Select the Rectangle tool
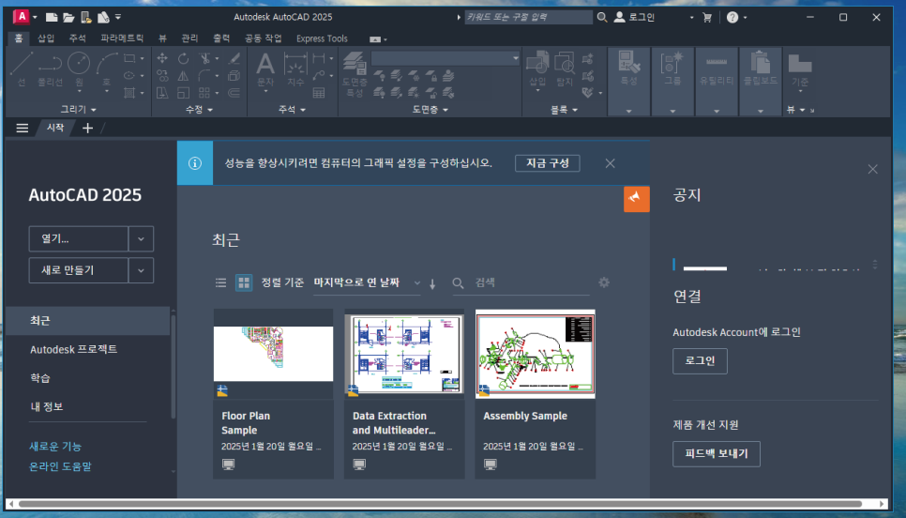906x518 pixels. pos(129,58)
